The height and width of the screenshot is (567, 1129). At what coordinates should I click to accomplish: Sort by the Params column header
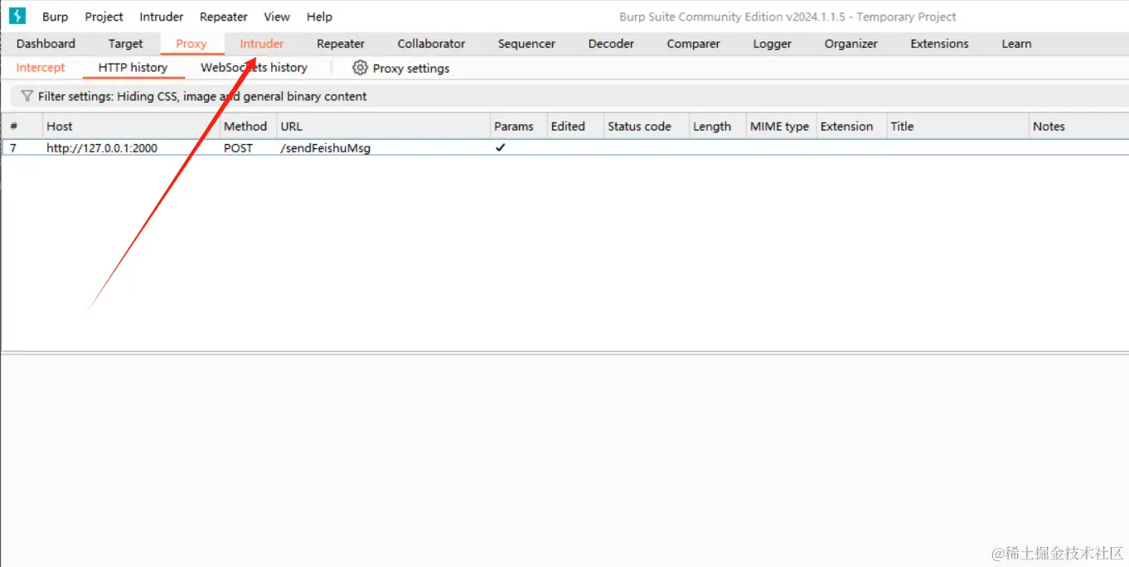click(518, 126)
